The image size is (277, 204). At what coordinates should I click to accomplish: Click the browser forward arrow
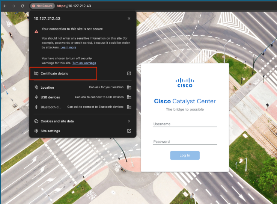click(14, 6)
